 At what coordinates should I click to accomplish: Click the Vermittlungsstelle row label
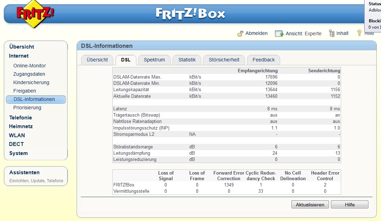click(x=131, y=191)
